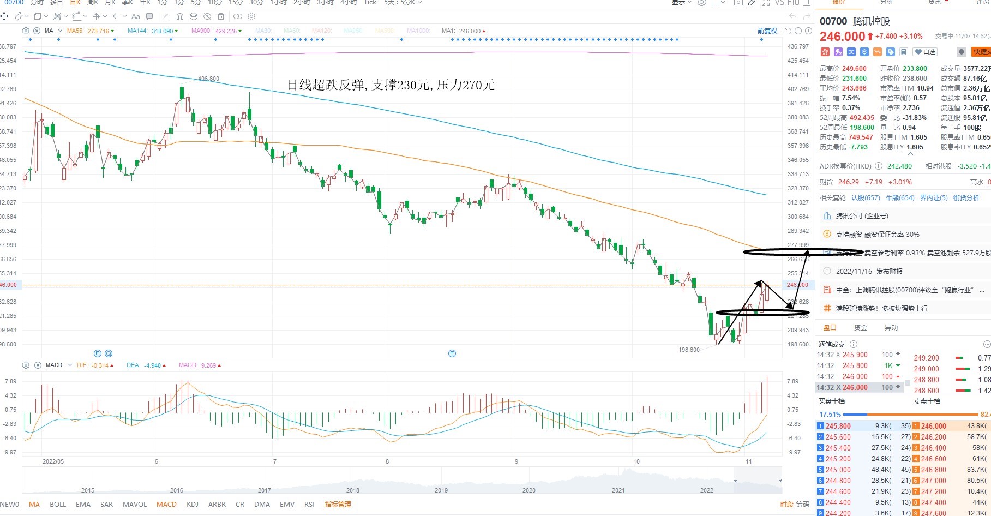Click the undo arrow above the chart
Image resolution: width=991 pixels, height=516 pixels.
[793, 17]
